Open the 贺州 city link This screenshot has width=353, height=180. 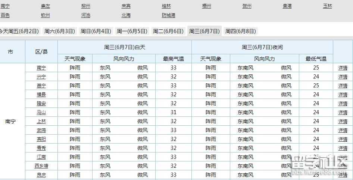click(247, 6)
